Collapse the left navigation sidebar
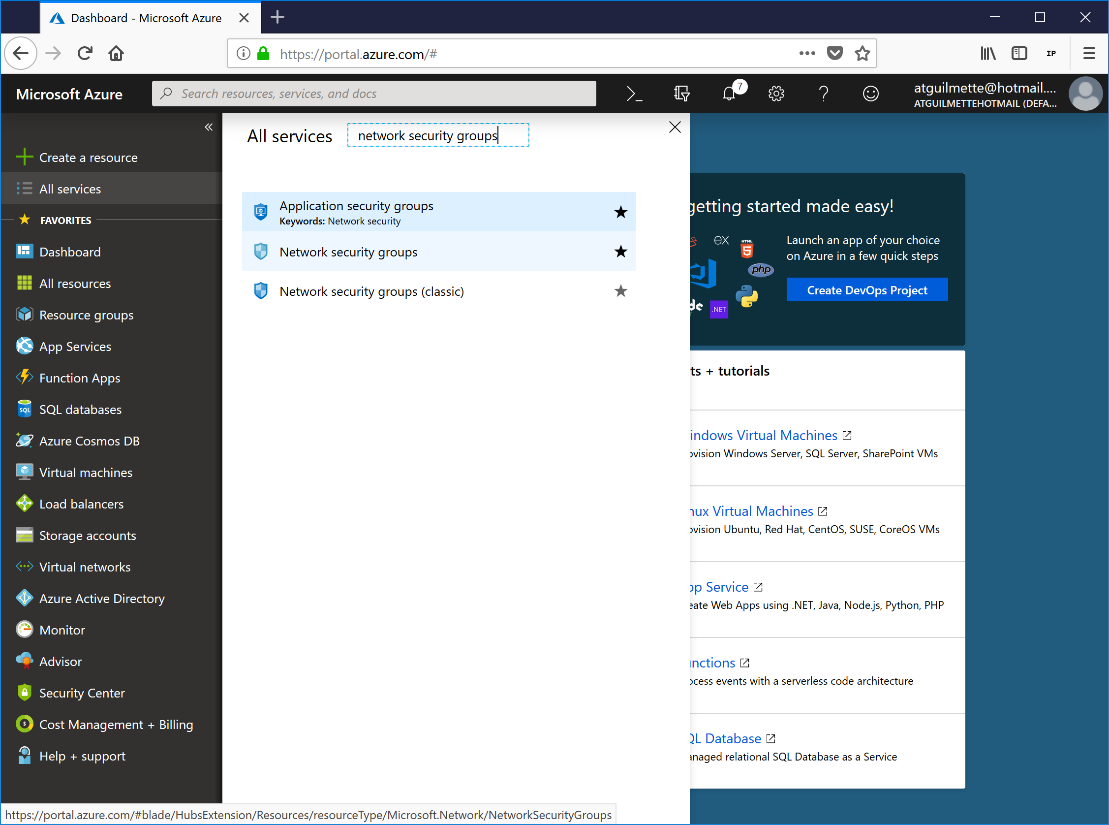 [209, 127]
